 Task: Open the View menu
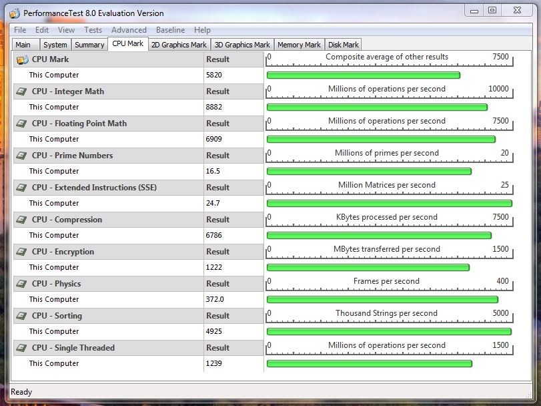pyautogui.click(x=66, y=30)
